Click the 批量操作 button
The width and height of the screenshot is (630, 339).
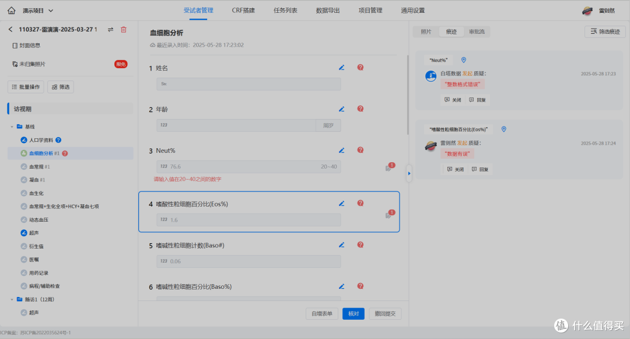coord(26,87)
